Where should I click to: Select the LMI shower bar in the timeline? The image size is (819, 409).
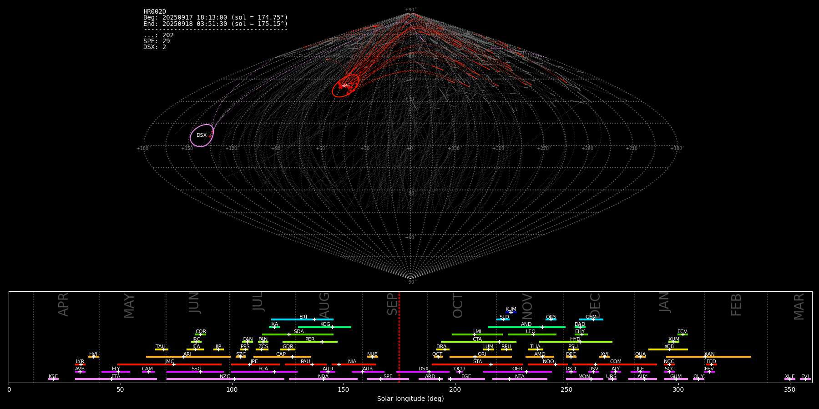tap(477, 334)
